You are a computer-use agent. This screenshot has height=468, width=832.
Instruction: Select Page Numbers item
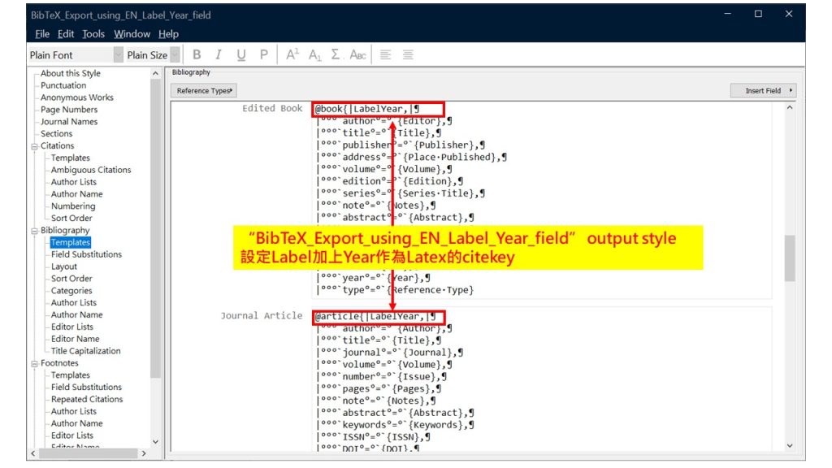(x=69, y=110)
